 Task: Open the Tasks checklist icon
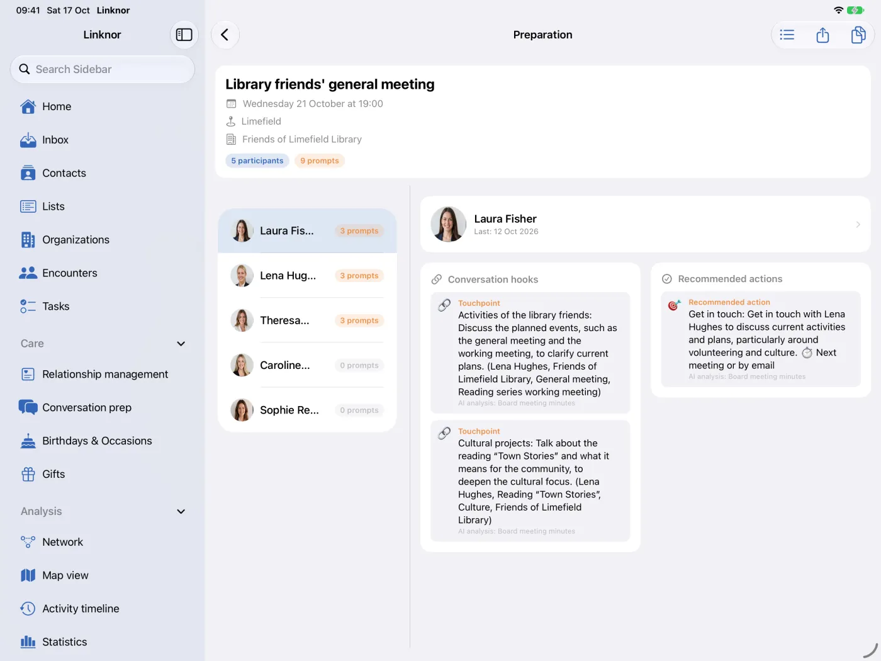coord(28,307)
